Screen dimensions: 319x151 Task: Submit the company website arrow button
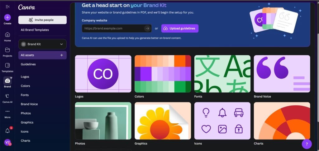[147, 28]
